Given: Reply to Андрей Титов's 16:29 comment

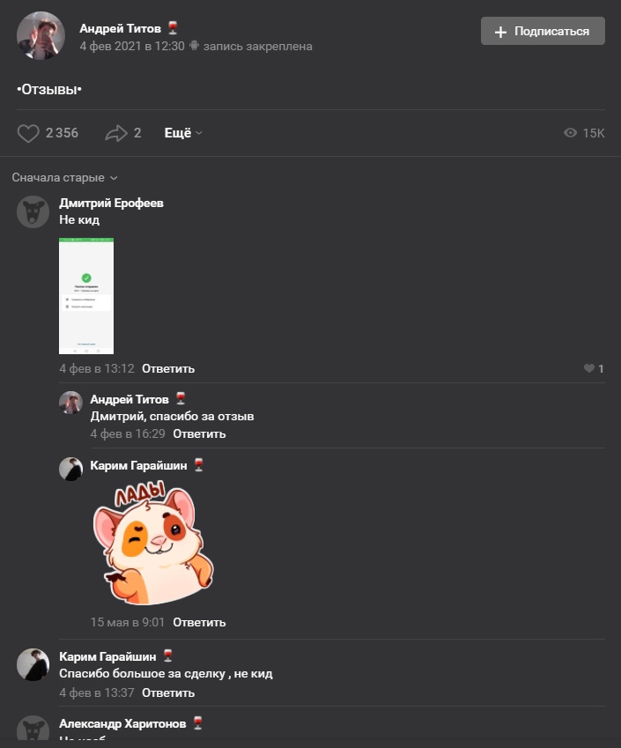Looking at the screenshot, I should [199, 433].
